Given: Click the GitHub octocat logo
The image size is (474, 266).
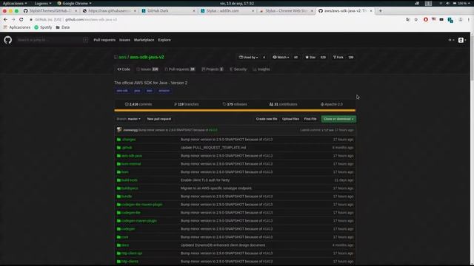Looking at the screenshot, I should click(x=8, y=40).
